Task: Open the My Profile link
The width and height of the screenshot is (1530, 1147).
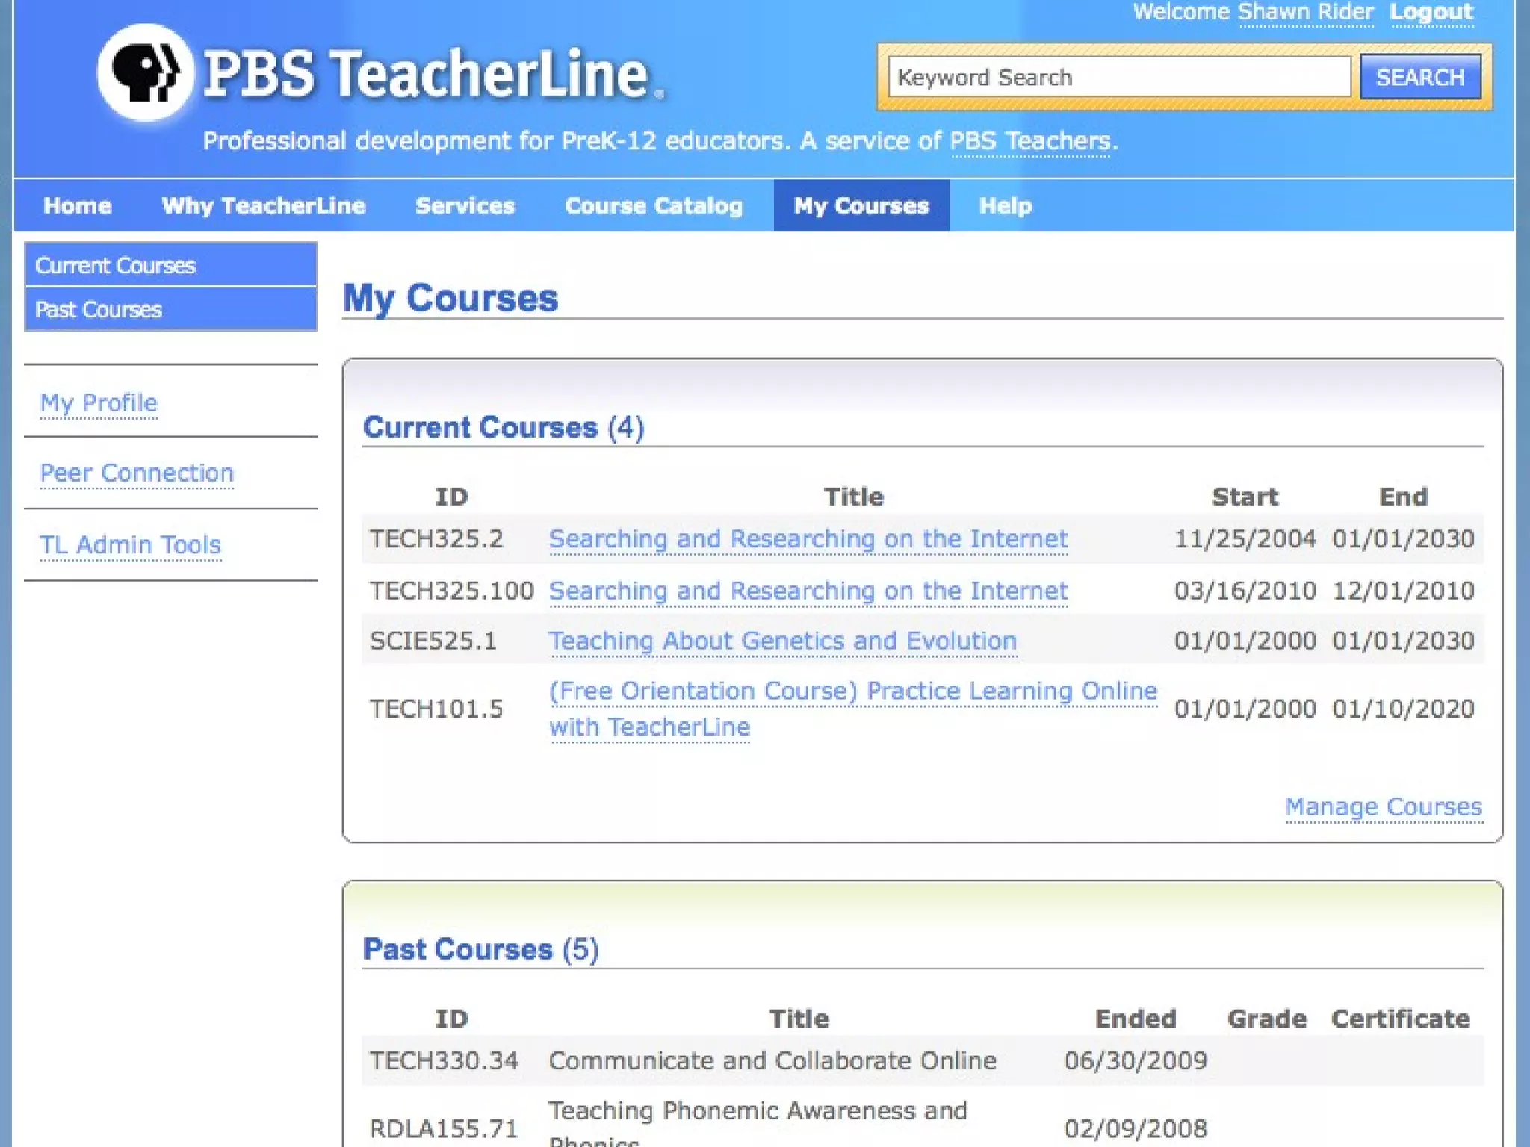Action: (99, 403)
